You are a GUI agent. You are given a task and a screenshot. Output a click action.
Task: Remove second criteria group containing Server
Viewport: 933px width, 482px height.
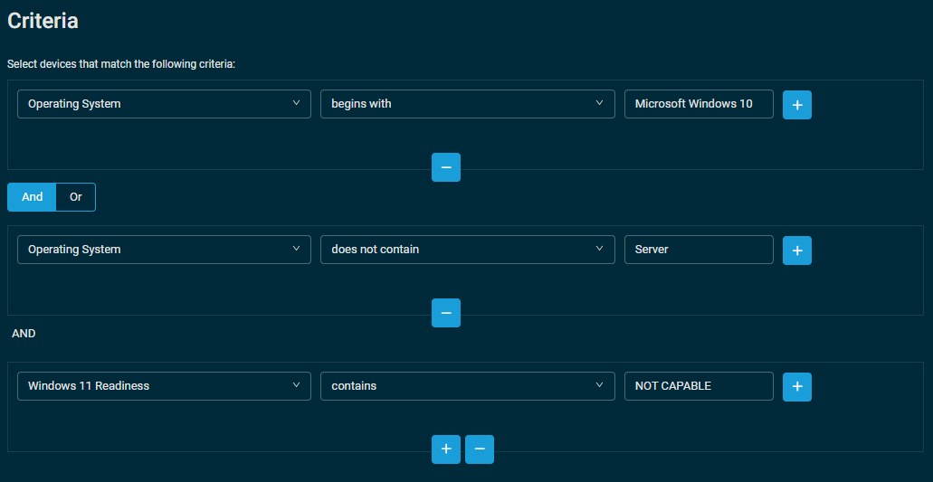(x=445, y=313)
